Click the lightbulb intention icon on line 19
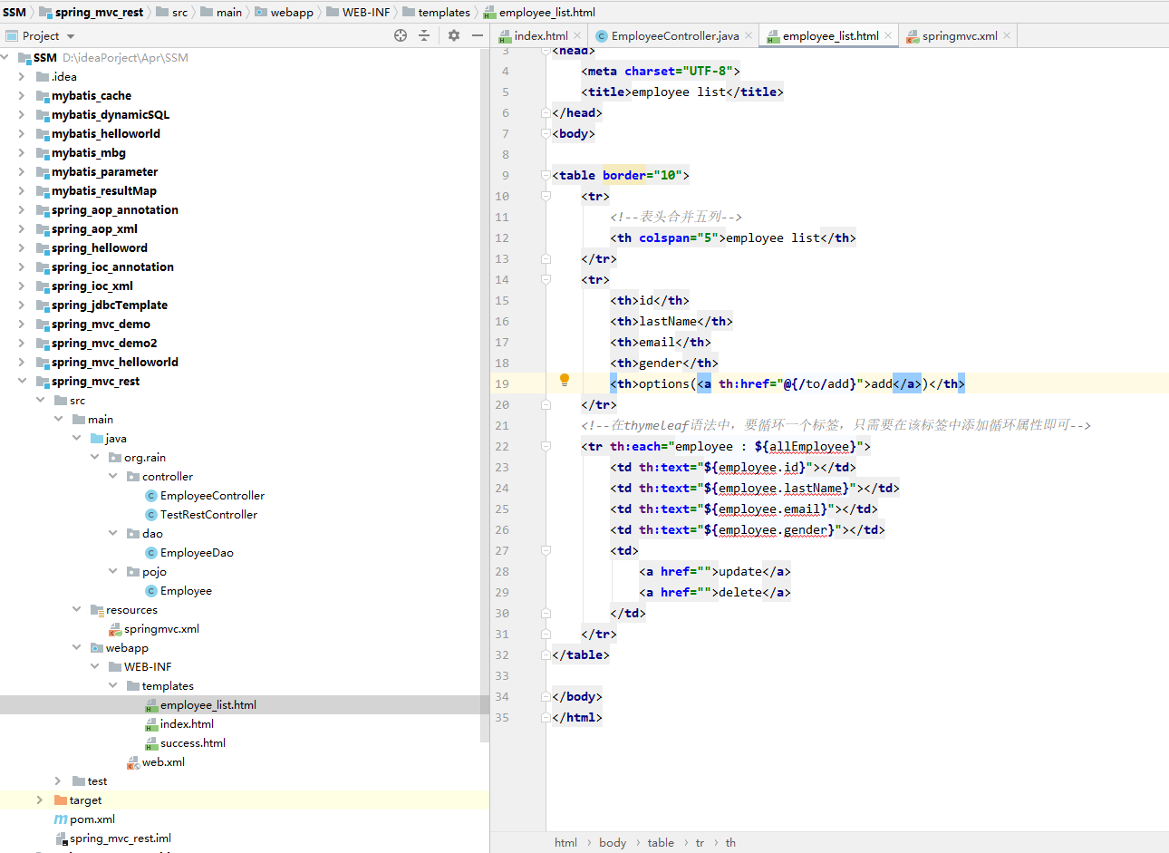This screenshot has width=1169, height=853. (x=564, y=379)
